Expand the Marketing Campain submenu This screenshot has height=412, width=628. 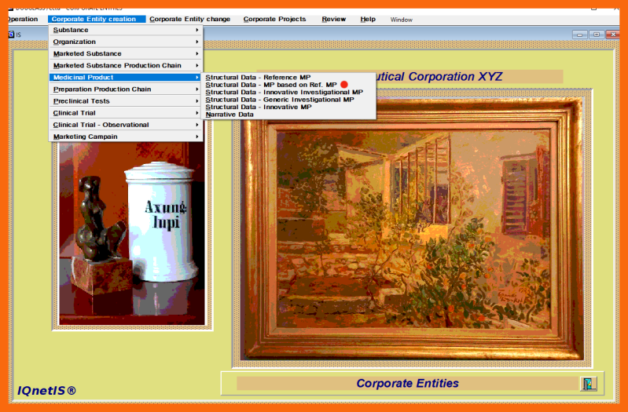pos(126,137)
